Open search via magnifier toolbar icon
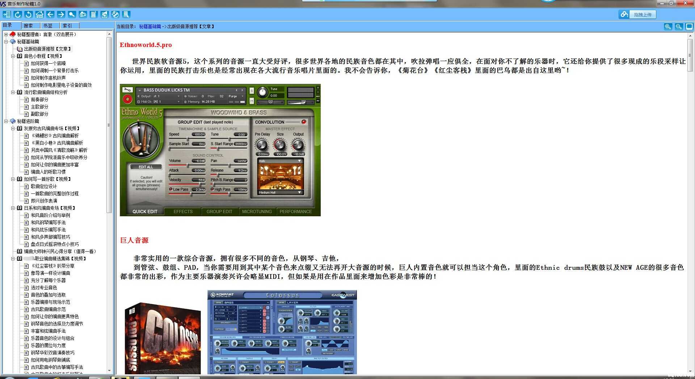This screenshot has height=379, width=695. pyautogui.click(x=72, y=14)
